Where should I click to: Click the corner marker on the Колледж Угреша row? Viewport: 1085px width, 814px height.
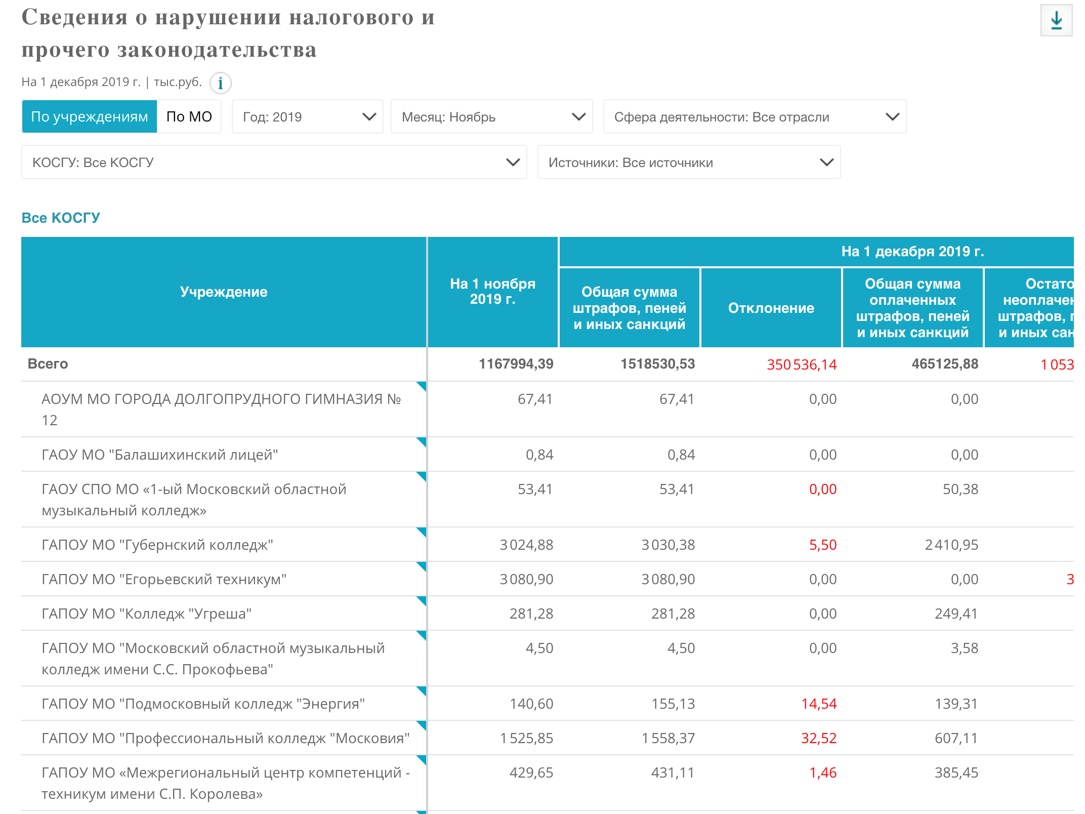421,601
